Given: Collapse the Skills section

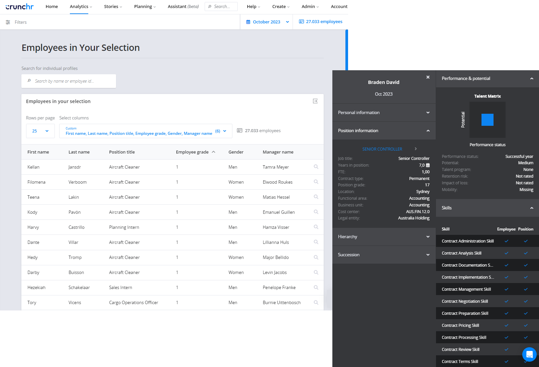Looking at the screenshot, I should (488, 208).
